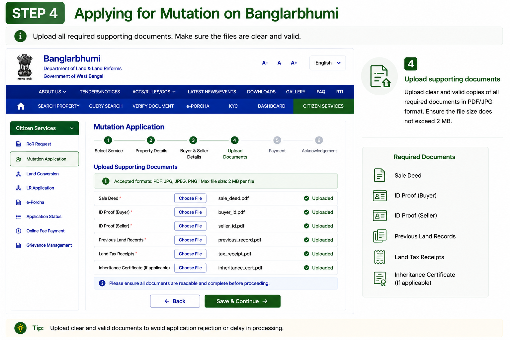Click Application Status list icon in sidebar

(19, 216)
